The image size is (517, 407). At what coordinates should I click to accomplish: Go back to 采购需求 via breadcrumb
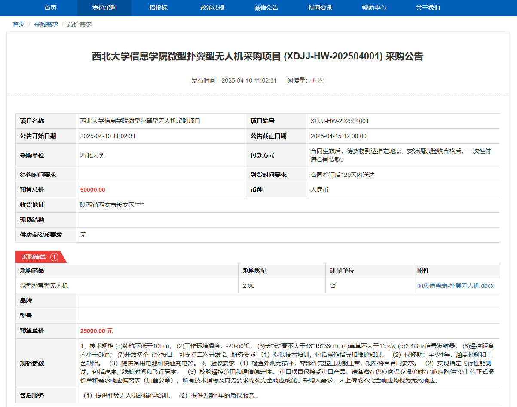point(46,24)
